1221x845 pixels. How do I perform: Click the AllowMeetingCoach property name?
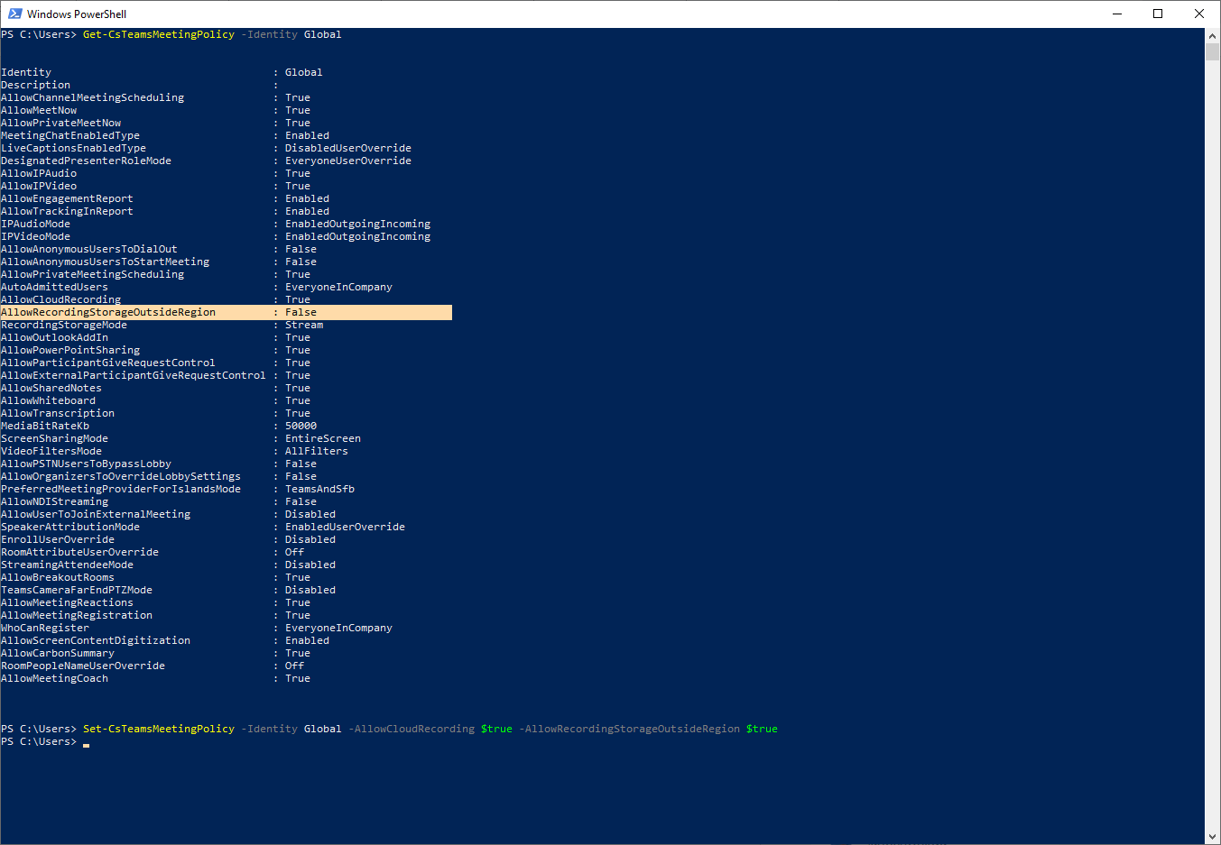pyautogui.click(x=54, y=678)
